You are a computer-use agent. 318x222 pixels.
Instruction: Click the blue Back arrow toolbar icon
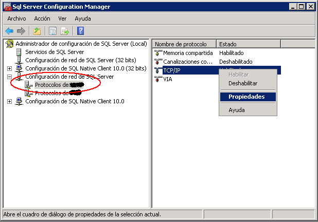click(9, 31)
